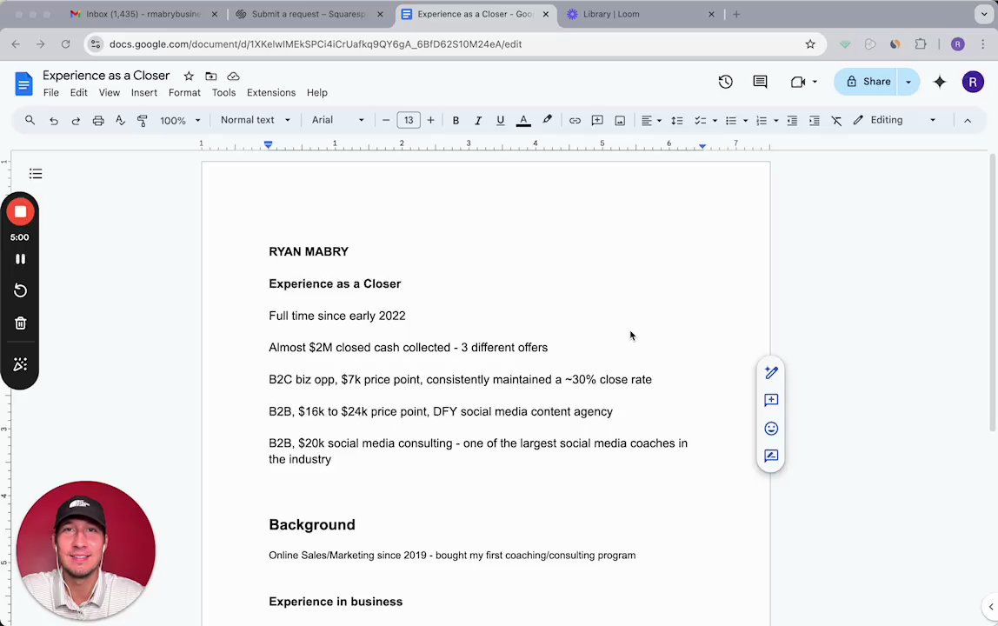This screenshot has width=998, height=626.
Task: Add a comment from toolbar
Action: point(597,120)
